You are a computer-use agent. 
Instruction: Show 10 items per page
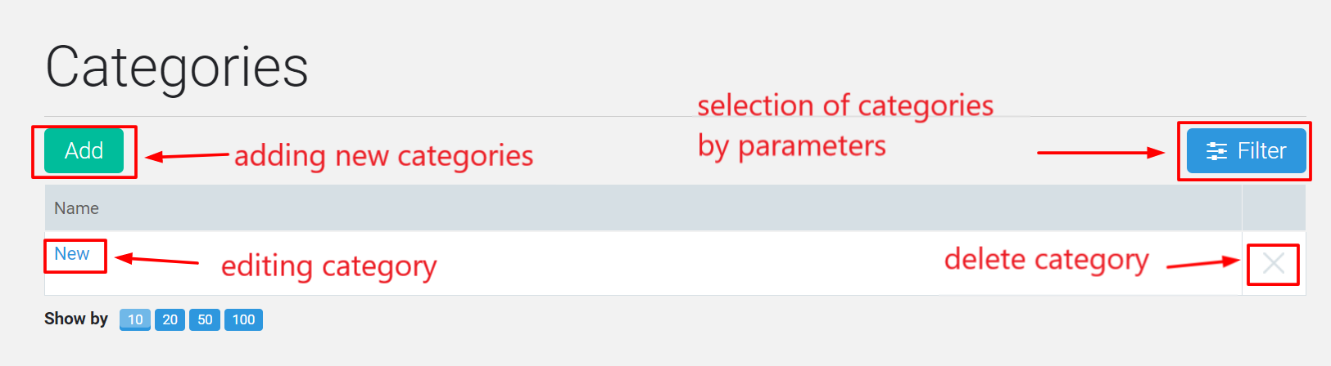click(135, 319)
